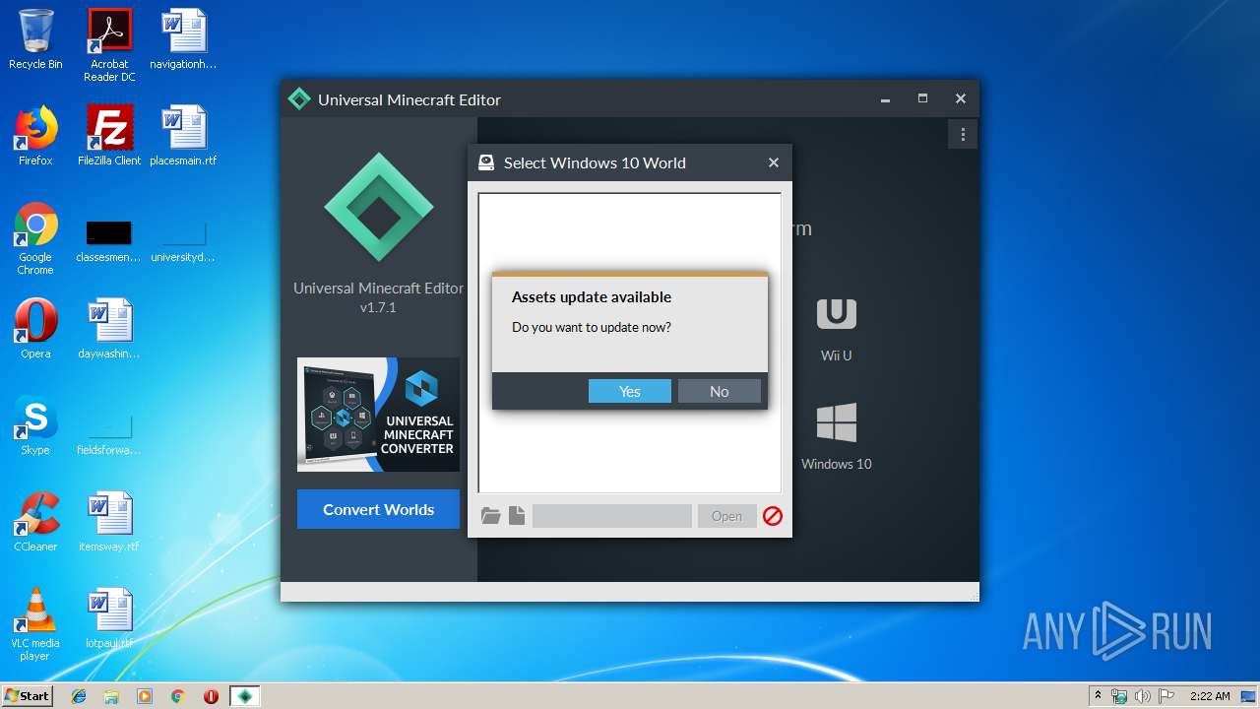Click the world path input field
Screen dimensions: 1260x709
612,516
